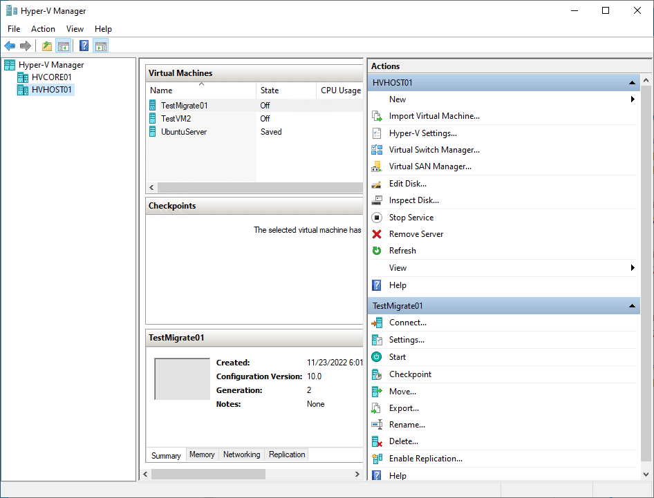This screenshot has height=498, width=654.
Task: Click the Import Virtual Machine icon
Action: click(x=377, y=116)
